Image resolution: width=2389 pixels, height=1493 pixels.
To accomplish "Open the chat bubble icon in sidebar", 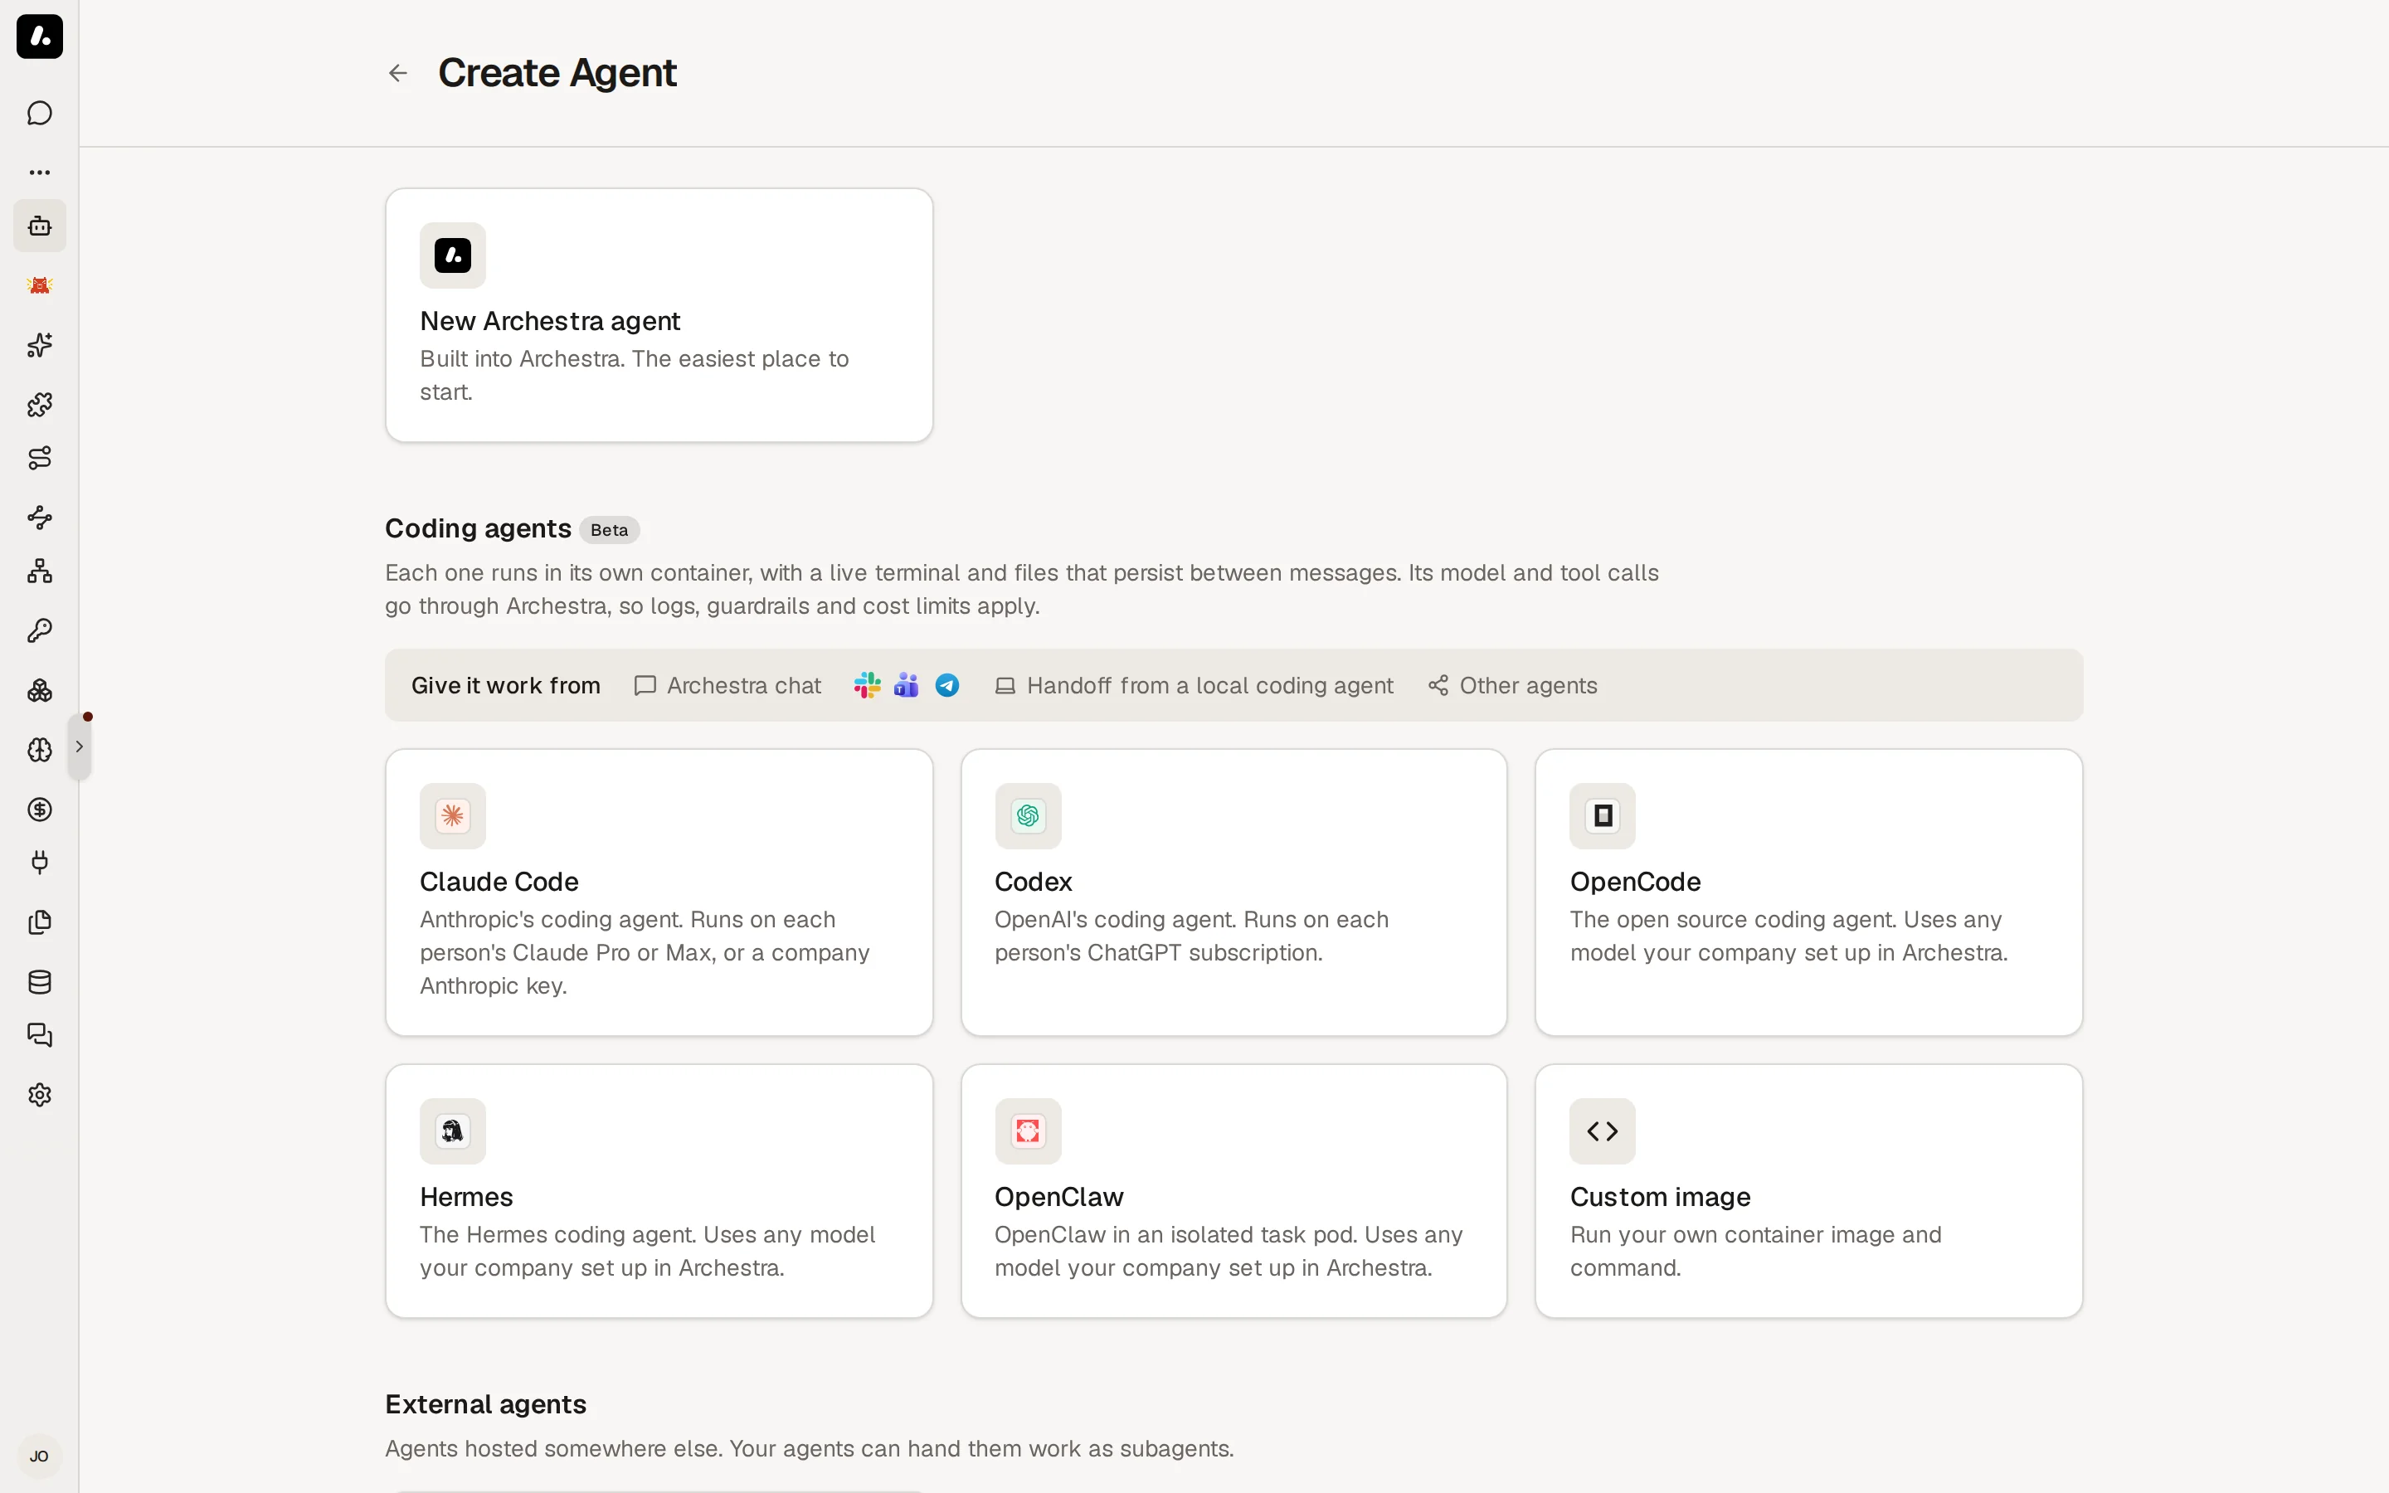I will coord(40,114).
